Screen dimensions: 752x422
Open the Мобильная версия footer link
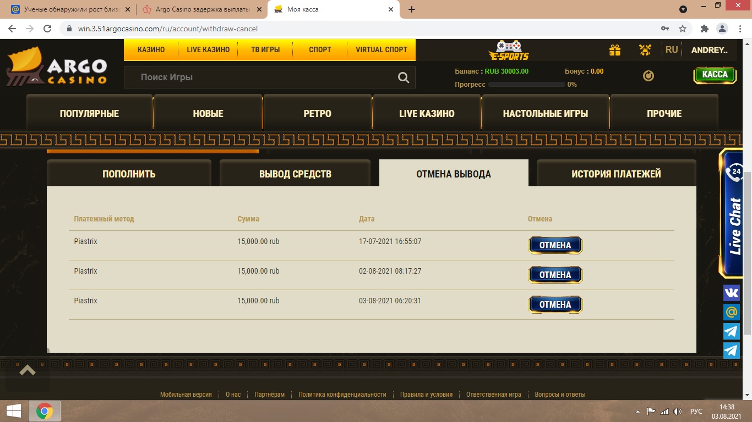186,395
